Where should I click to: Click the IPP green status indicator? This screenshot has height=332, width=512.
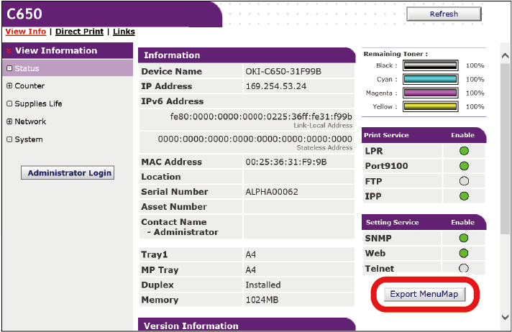463,196
